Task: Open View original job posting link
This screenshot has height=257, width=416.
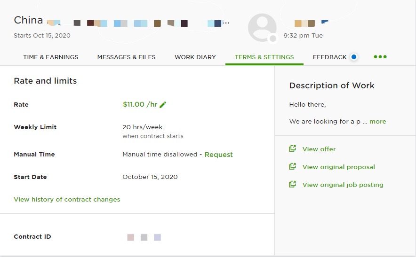Action: click(x=343, y=185)
